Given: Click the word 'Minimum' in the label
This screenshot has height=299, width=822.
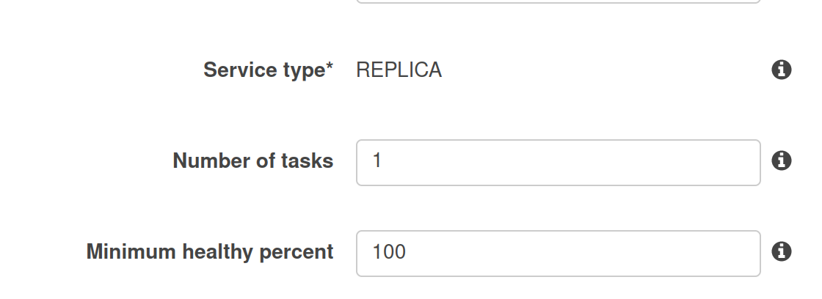Looking at the screenshot, I should click(131, 252).
